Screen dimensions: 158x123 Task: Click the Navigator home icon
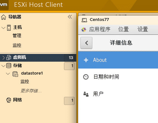pyautogui.click(x=4, y=17)
